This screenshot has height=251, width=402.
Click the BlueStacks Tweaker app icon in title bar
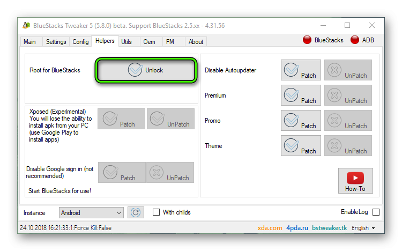pyautogui.click(x=26, y=25)
